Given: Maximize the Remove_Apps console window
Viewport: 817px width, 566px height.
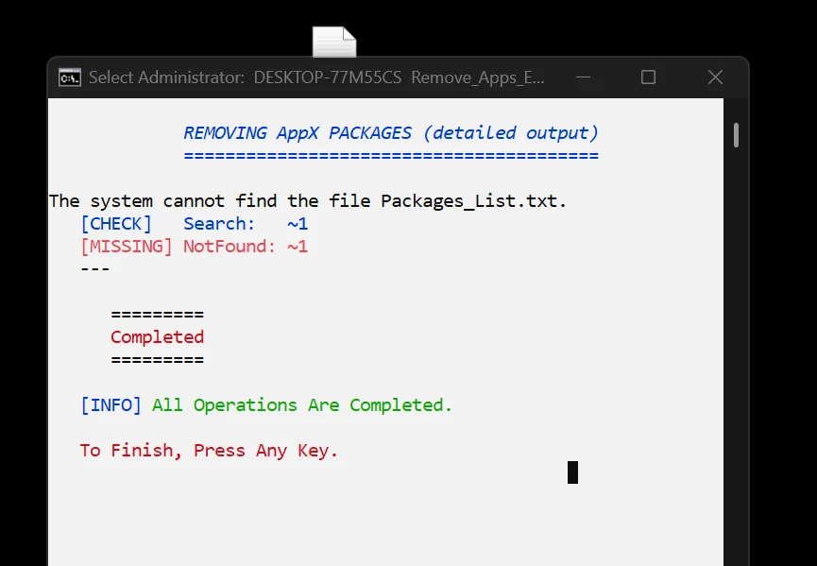Looking at the screenshot, I should [648, 77].
